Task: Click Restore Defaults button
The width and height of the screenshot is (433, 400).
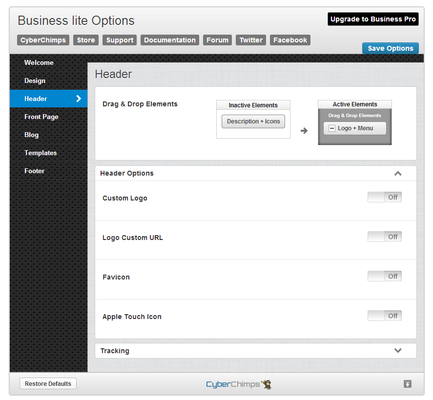Action: click(48, 383)
